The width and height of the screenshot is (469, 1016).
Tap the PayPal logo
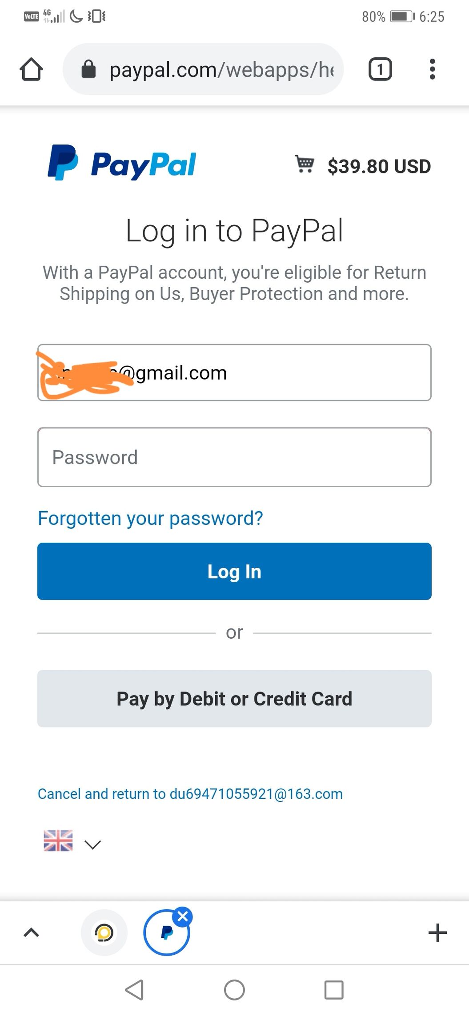pyautogui.click(x=121, y=164)
